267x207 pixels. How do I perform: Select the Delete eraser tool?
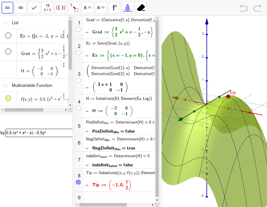[141, 8]
